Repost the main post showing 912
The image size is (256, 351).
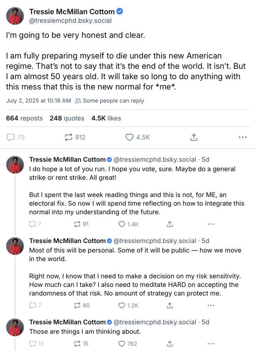(x=69, y=137)
